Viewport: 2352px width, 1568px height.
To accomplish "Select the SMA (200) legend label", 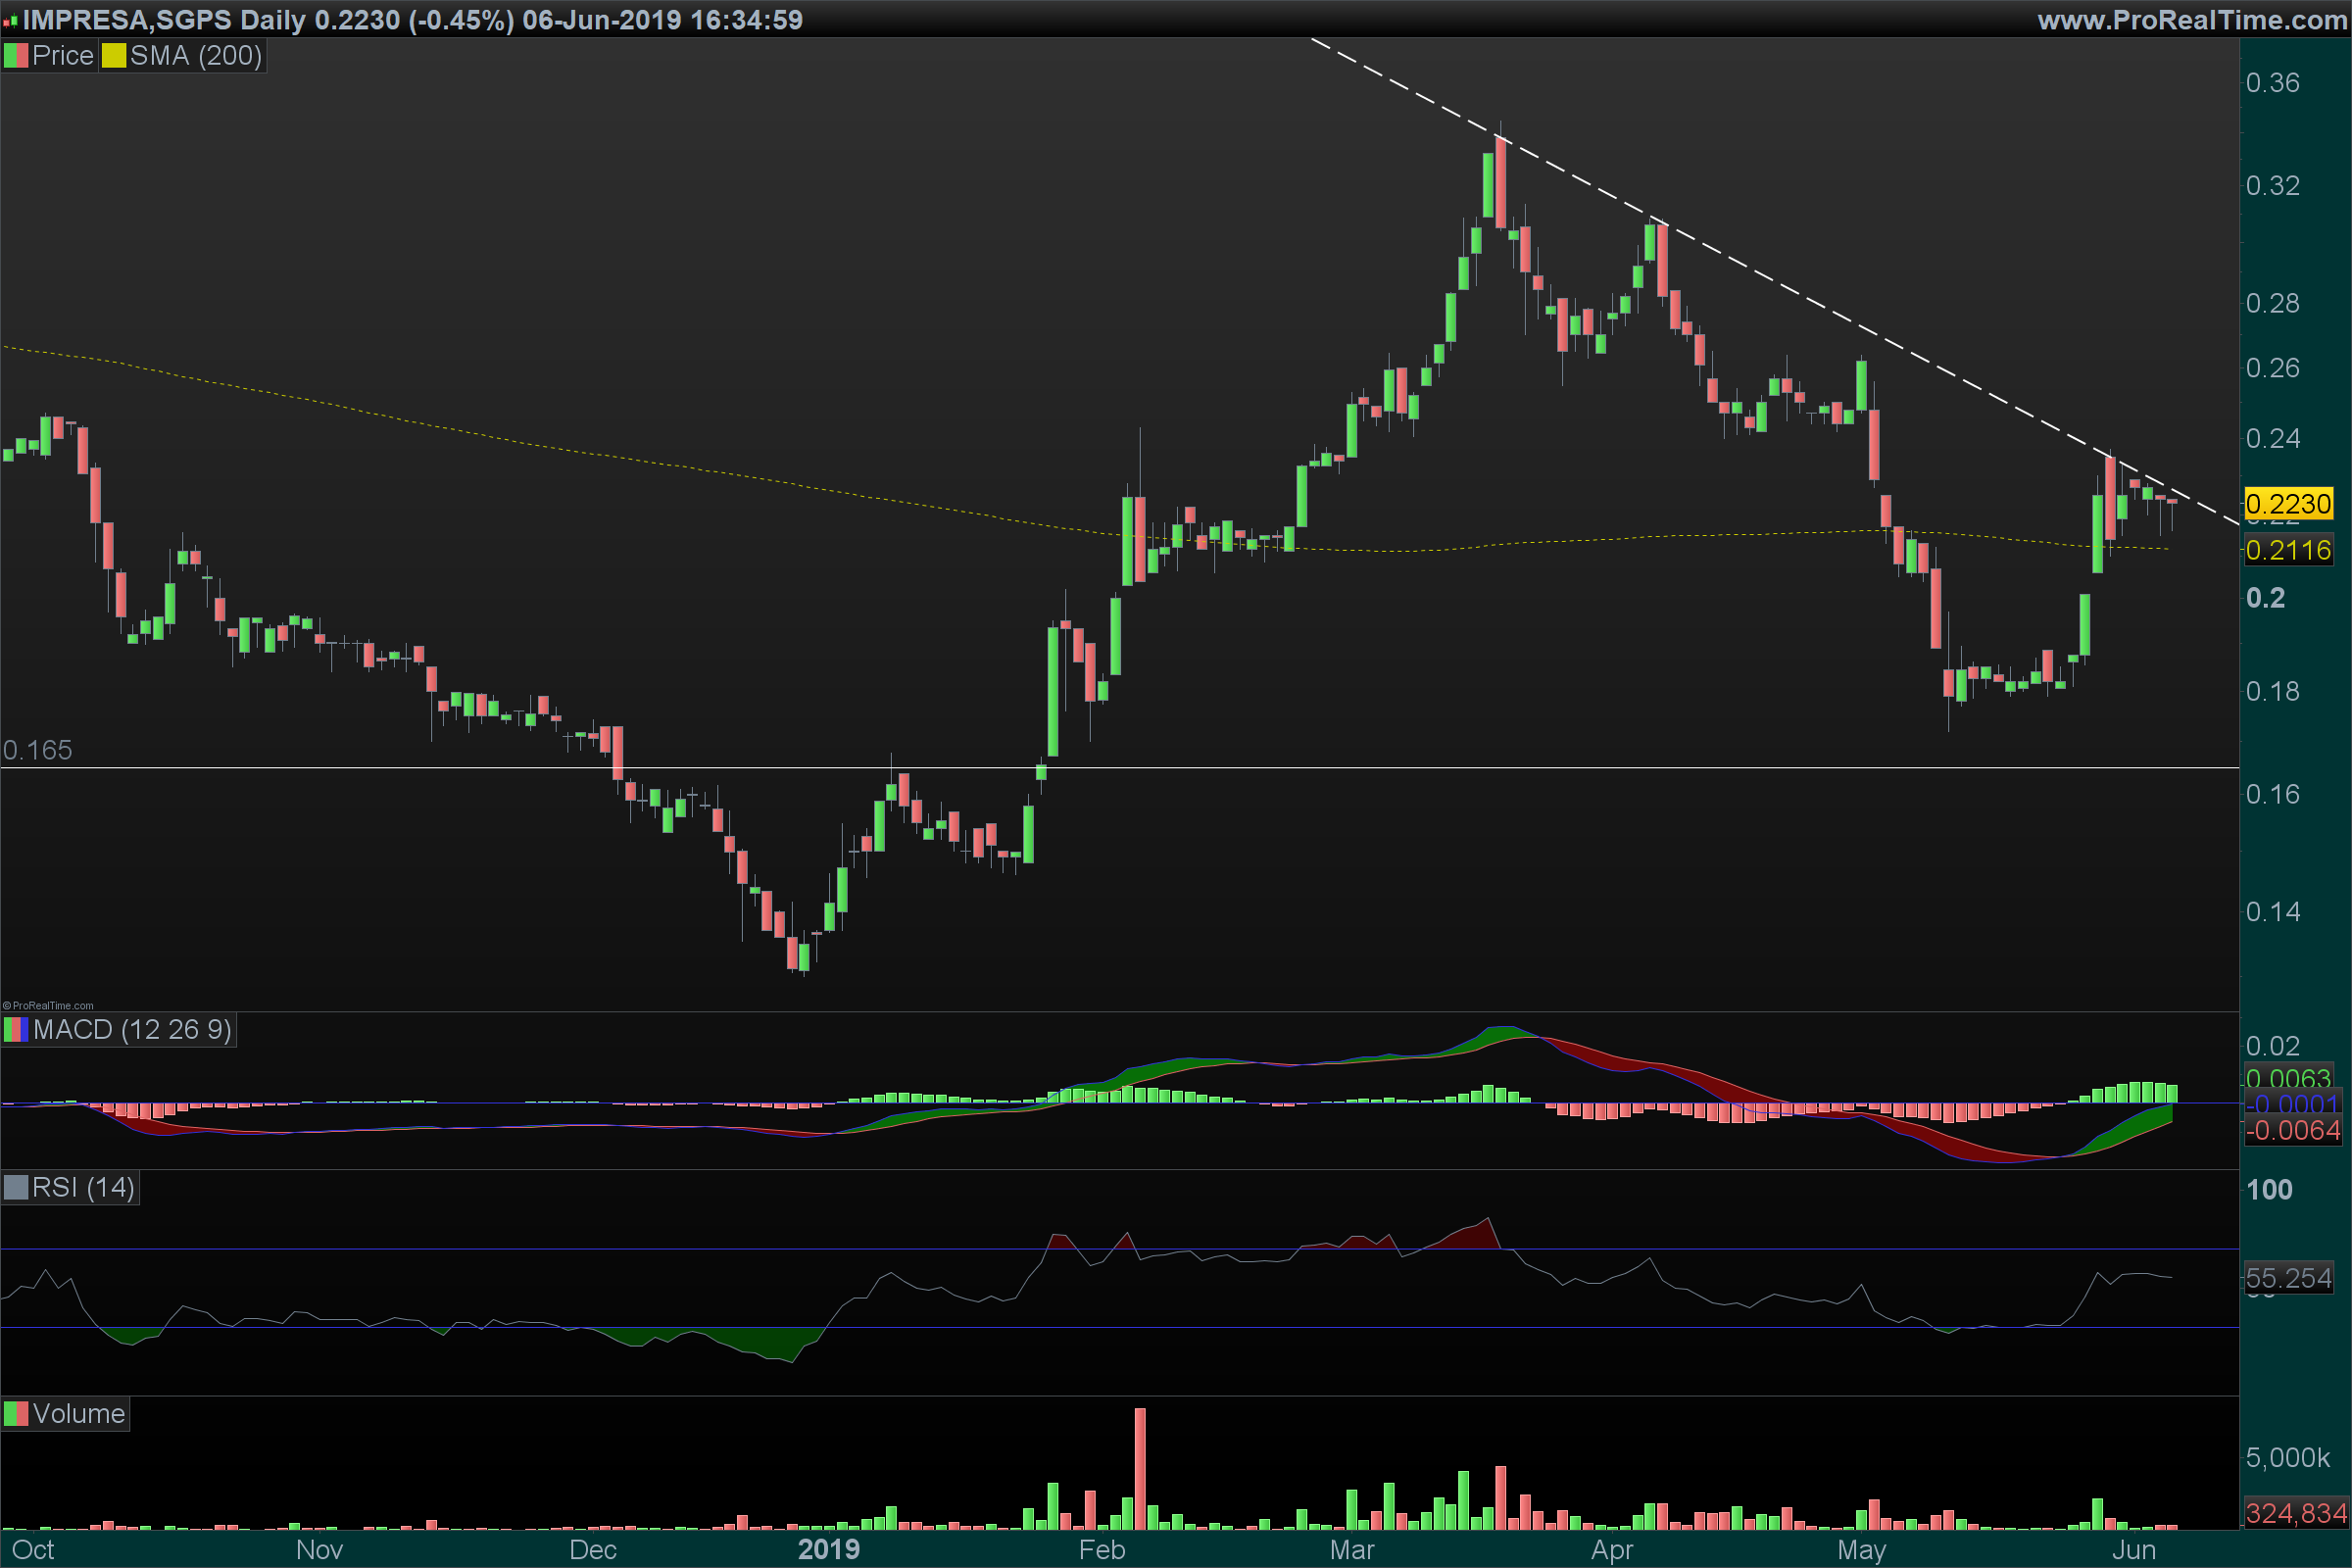I will [x=196, y=56].
